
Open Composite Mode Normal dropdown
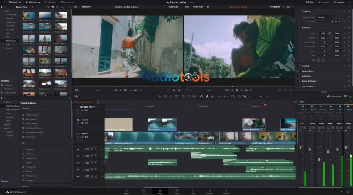click(x=325, y=17)
